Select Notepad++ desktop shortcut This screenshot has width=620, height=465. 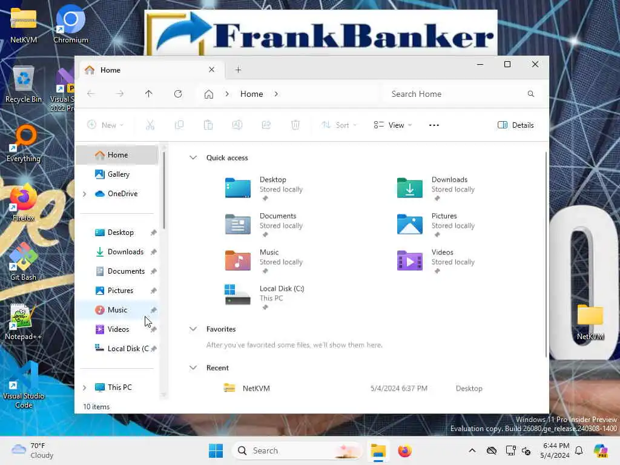(x=23, y=322)
